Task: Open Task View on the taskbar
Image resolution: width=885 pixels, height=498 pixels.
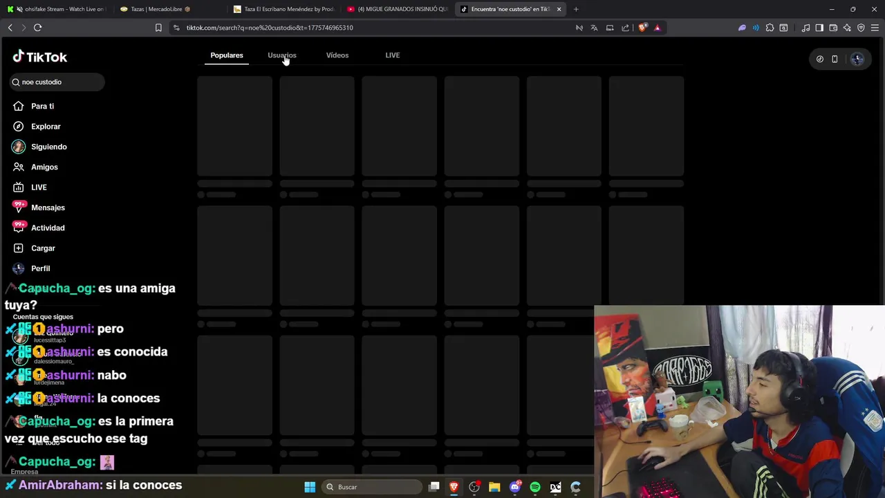Action: coord(434,487)
